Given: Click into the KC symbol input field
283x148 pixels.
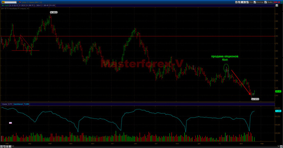Looking at the screenshot, I should click(9, 2).
